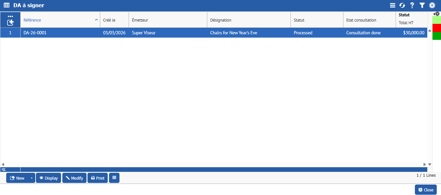Print the selected purchase request
Image resolution: width=441 pixels, height=195 pixels.
(x=98, y=178)
